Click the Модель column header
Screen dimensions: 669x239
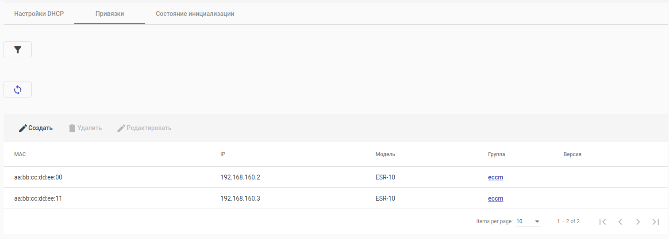pos(385,154)
